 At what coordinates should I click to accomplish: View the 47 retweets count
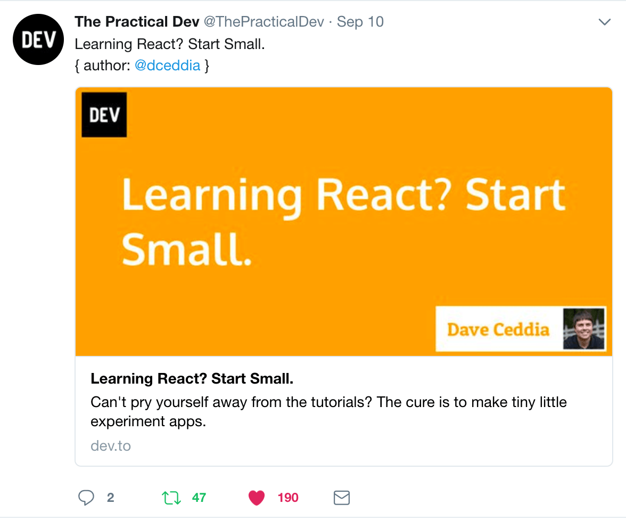199,498
